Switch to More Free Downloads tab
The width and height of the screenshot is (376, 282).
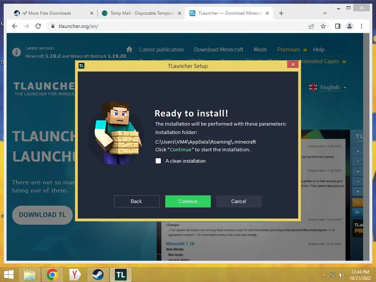tap(50, 13)
